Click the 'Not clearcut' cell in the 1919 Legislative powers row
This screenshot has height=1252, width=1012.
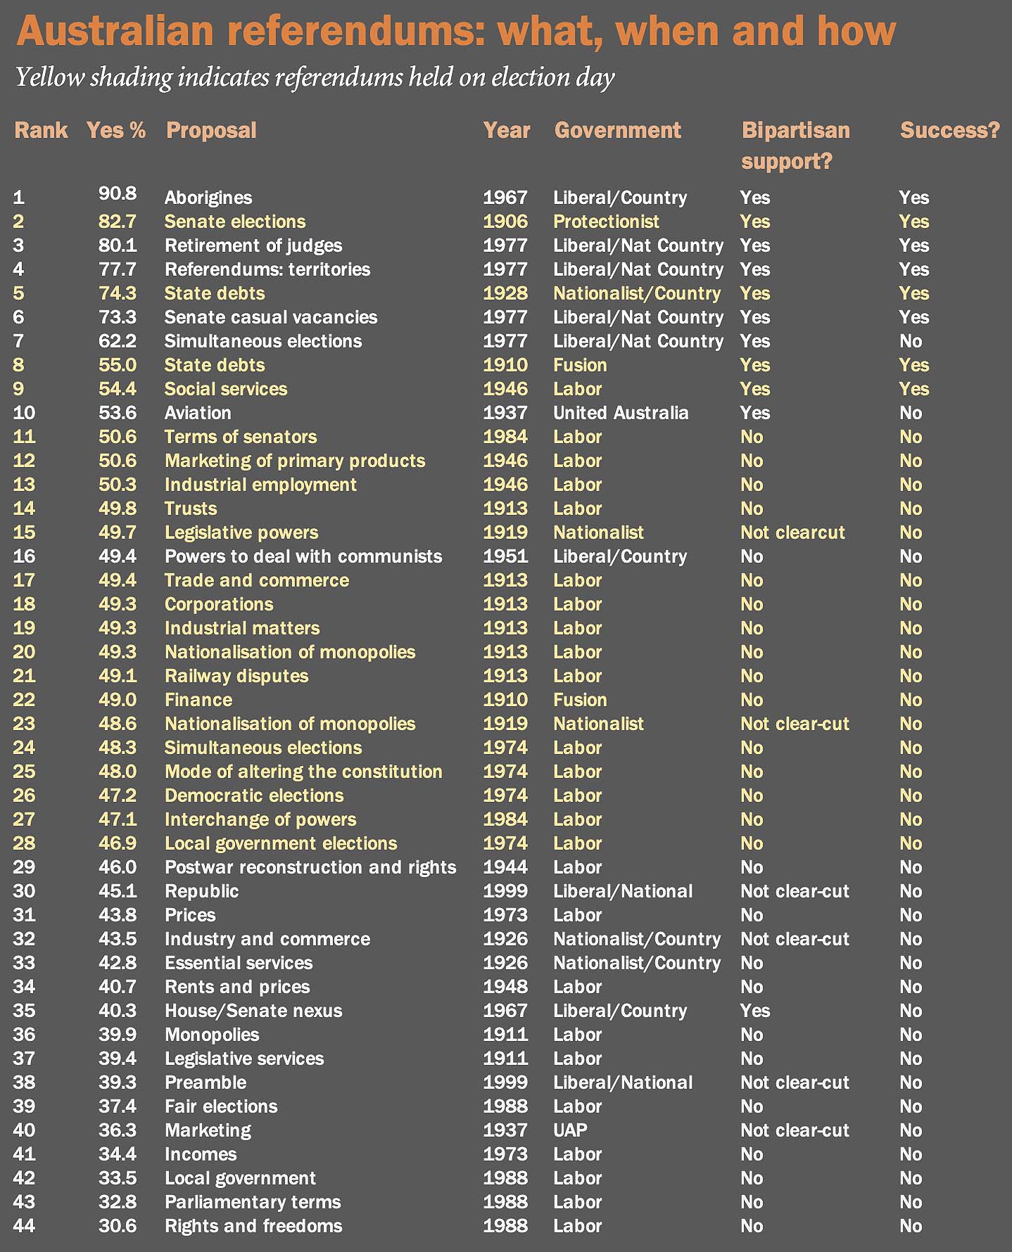792,532
